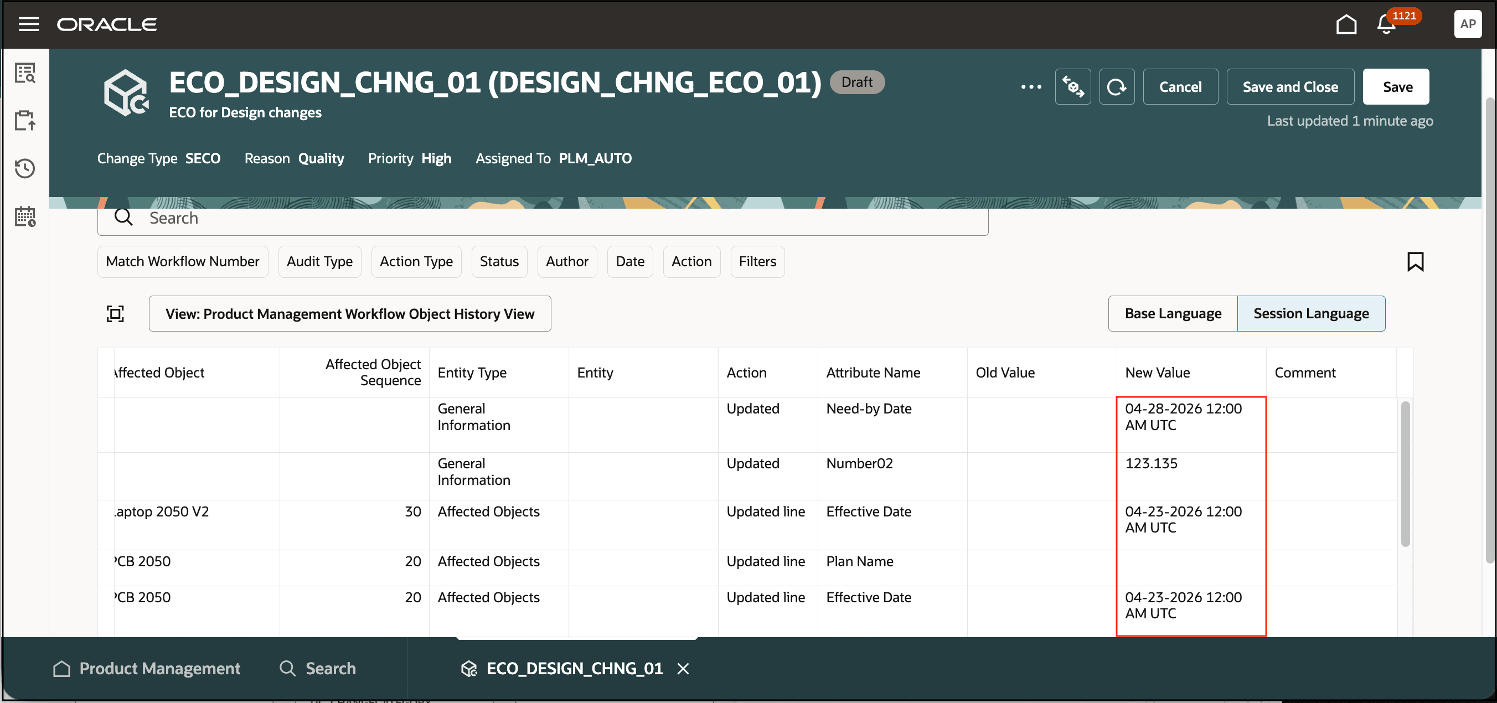Open the history clock sidebar icon
The height and width of the screenshot is (703, 1497).
point(25,168)
